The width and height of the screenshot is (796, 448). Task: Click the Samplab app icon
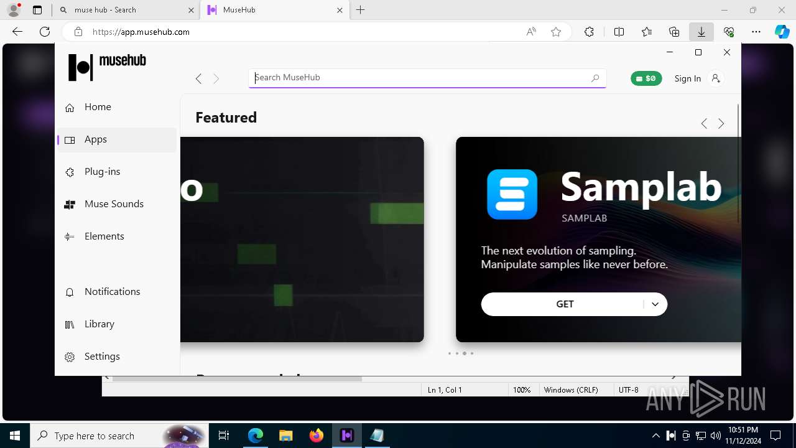click(512, 194)
